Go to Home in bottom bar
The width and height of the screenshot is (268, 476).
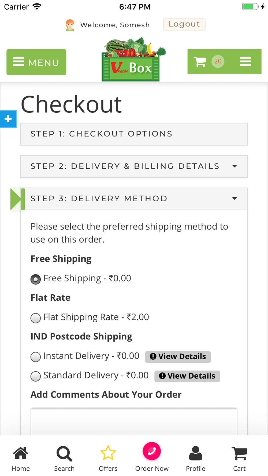[x=21, y=458]
